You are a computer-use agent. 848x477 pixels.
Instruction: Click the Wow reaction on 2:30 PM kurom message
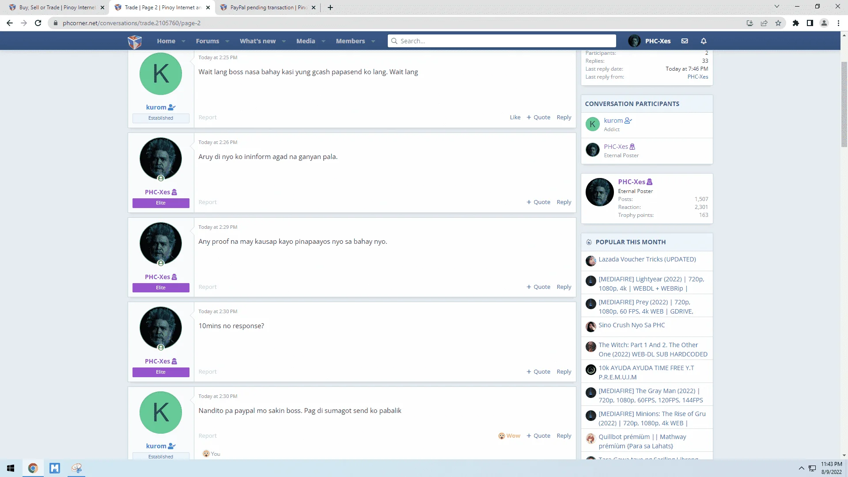pyautogui.click(x=509, y=436)
